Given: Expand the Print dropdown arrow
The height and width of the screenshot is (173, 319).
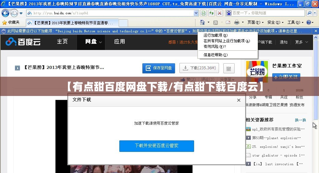Looking at the screenshot, I should click(x=243, y=22).
